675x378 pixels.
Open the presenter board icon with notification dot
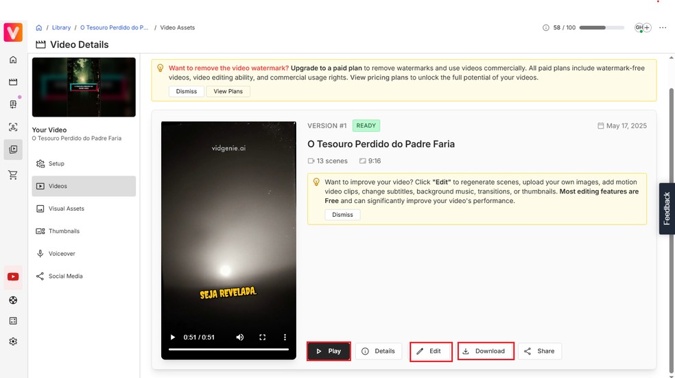pos(13,104)
